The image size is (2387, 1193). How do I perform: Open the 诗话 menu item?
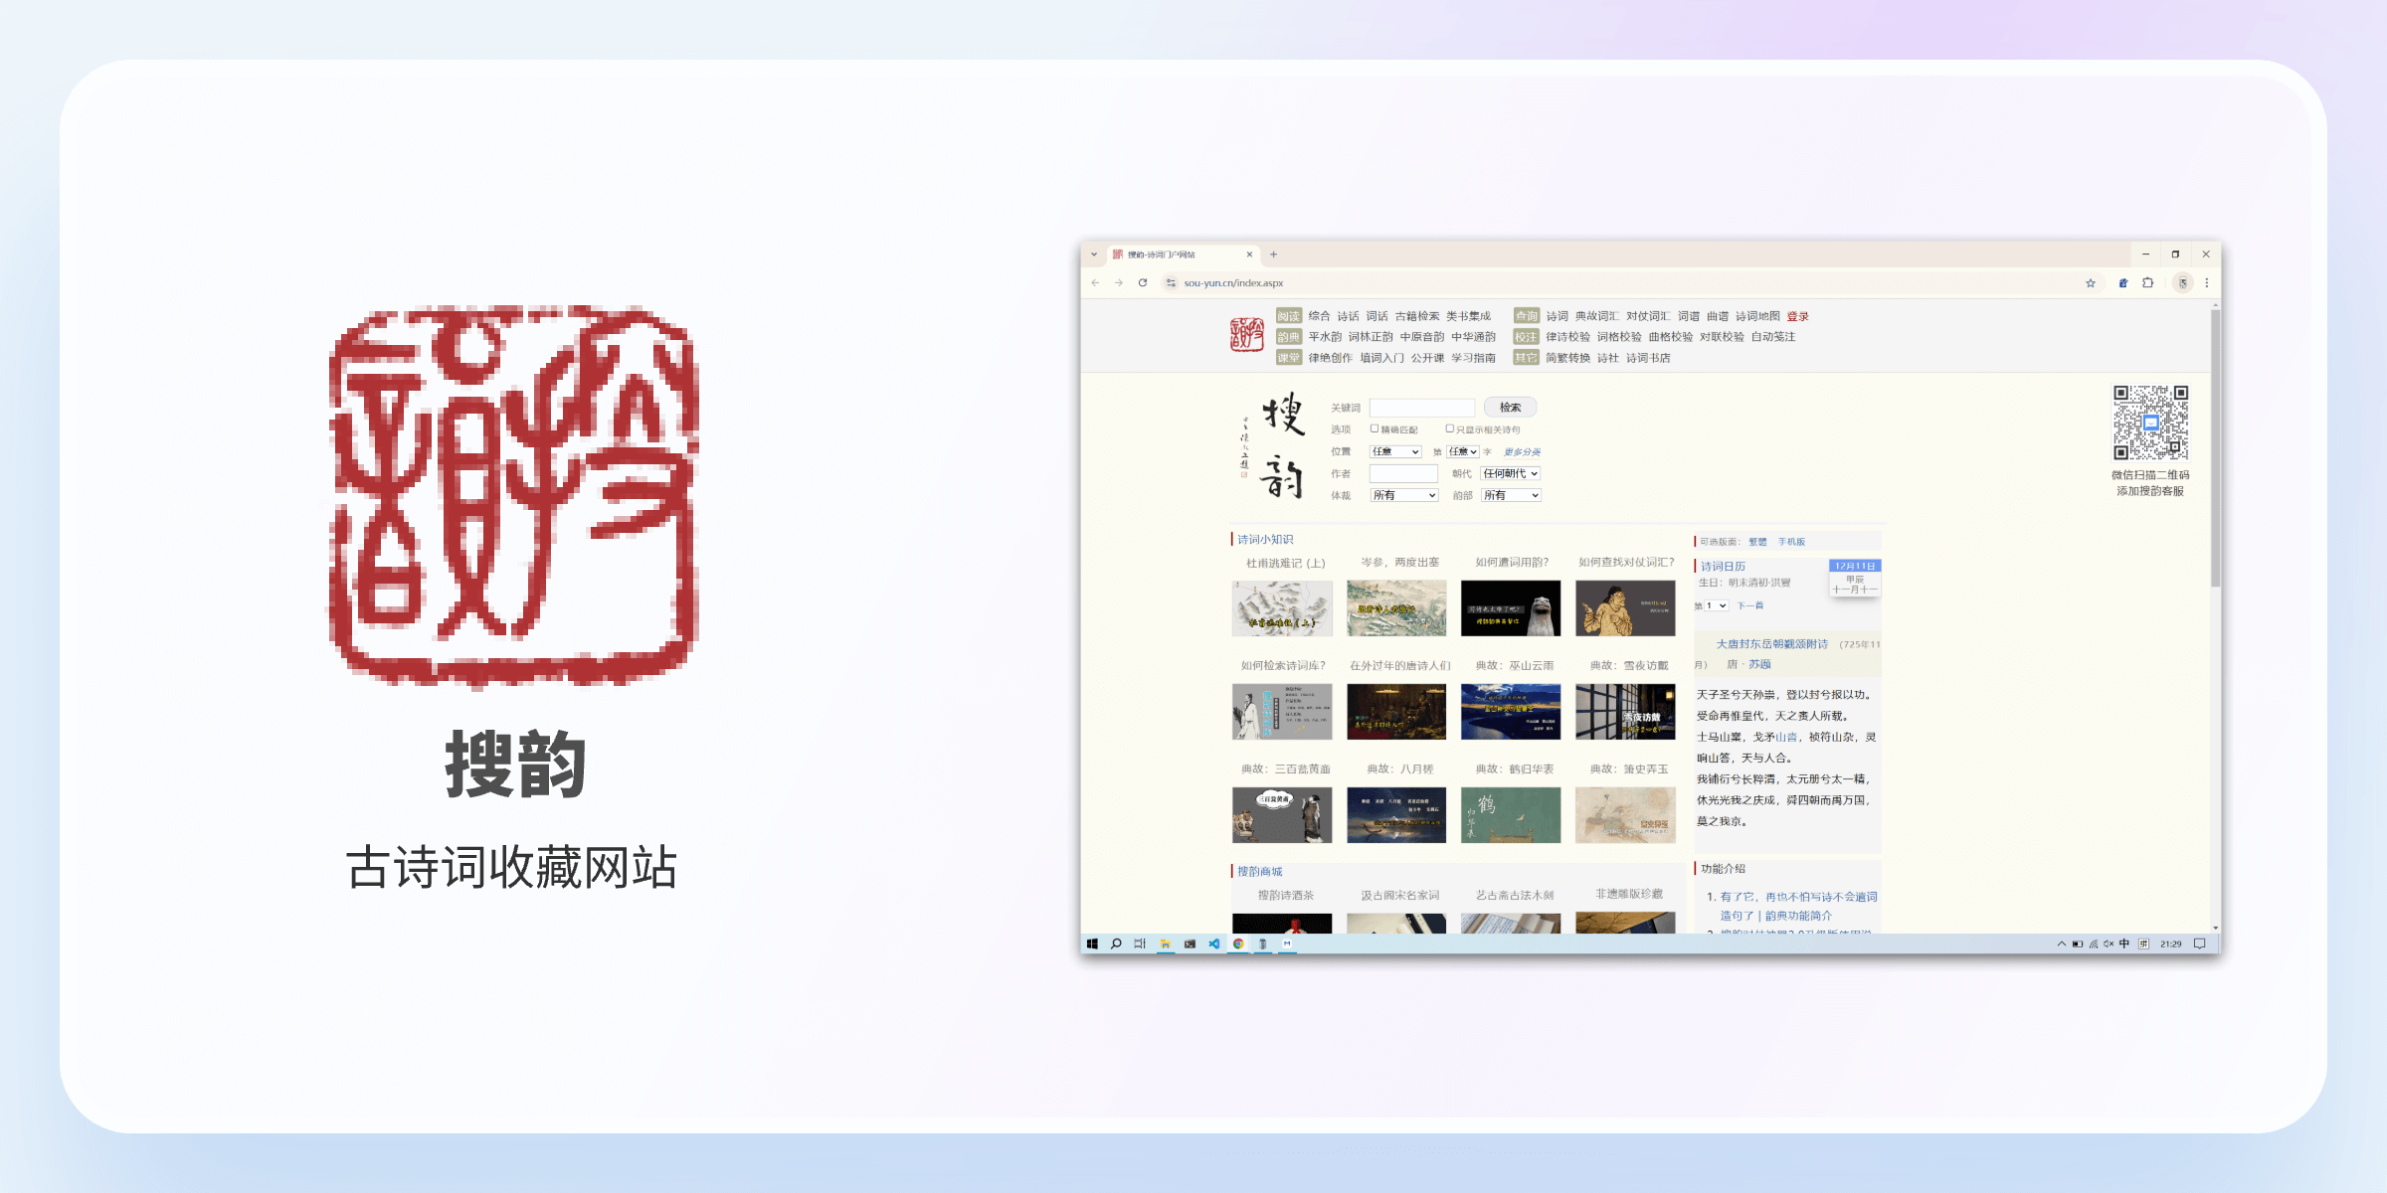coord(1348,316)
